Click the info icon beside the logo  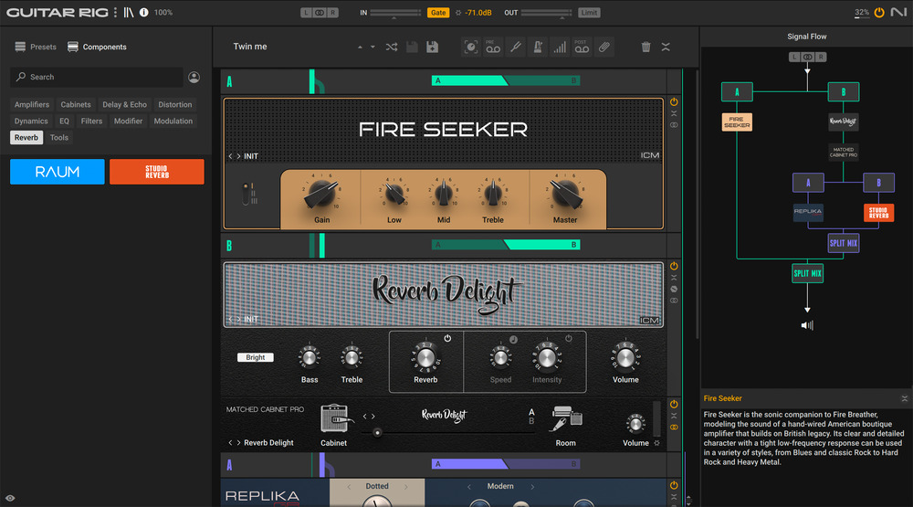[143, 13]
